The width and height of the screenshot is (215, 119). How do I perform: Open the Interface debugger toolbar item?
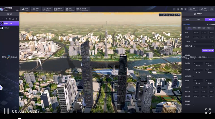pyautogui.click(x=83, y=9)
